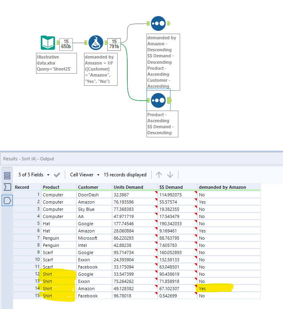Select the 177.74546 Units Demand cell
The image size is (283, 309).
tap(135, 224)
